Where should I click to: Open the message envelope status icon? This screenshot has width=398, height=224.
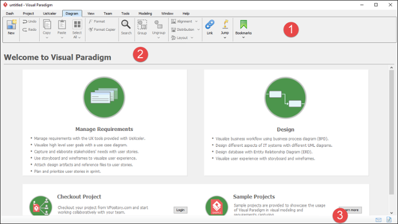(379, 219)
